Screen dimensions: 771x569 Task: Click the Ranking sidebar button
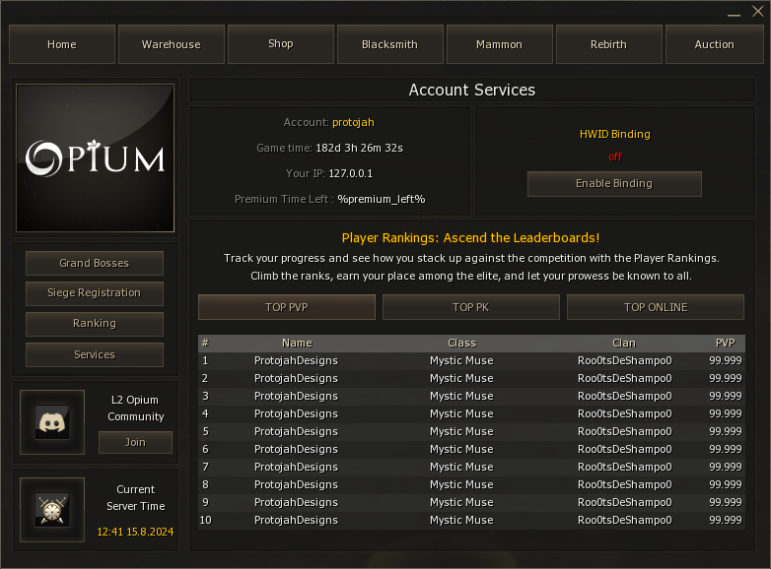click(95, 324)
